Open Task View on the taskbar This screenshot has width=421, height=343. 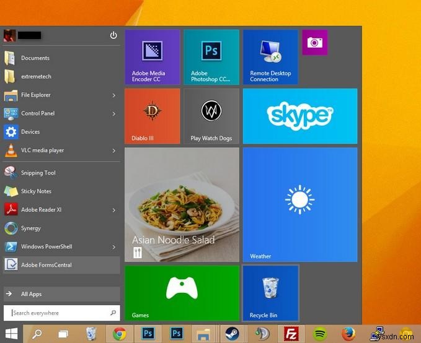tap(63, 334)
